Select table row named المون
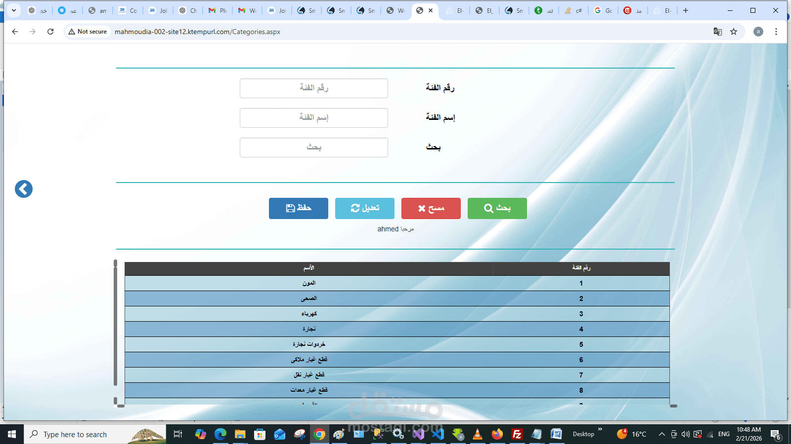 coord(397,283)
